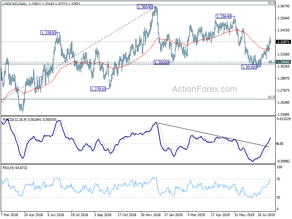Click the 17 Oct 2018 date label
The height and width of the screenshot is (219, 292).
(x=127, y=215)
